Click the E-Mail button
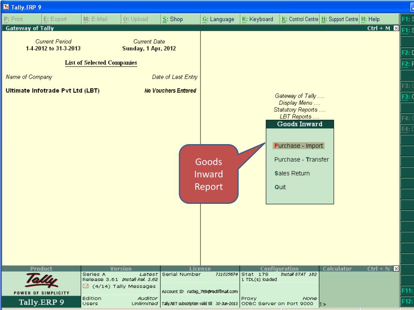The height and width of the screenshot is (310, 414). click(101, 19)
